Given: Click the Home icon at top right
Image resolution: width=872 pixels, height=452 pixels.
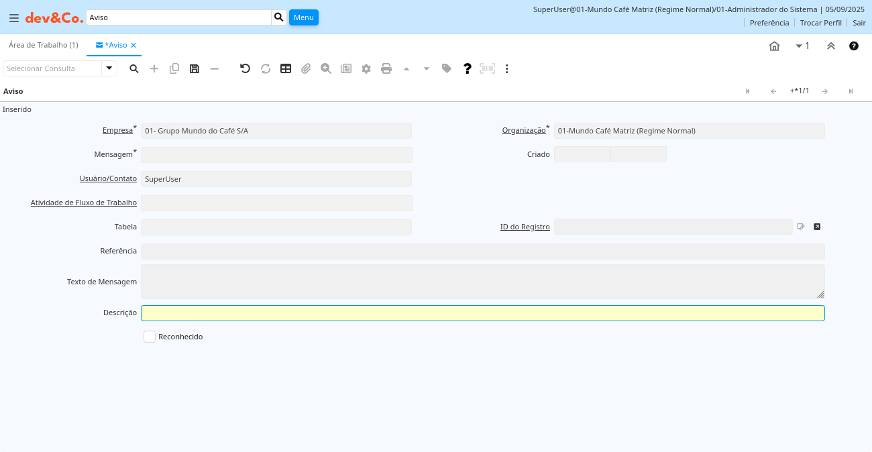Looking at the screenshot, I should 774,46.
